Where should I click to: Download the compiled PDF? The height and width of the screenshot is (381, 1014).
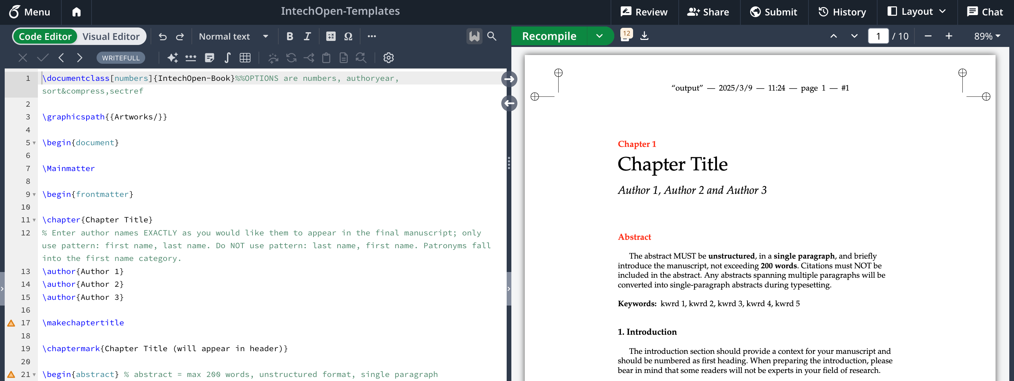click(x=645, y=36)
